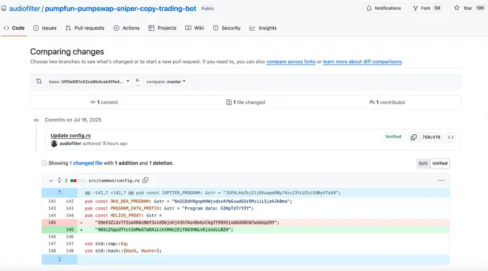
Task: Expand diff lines downward below line 148
Action: coord(59,259)
